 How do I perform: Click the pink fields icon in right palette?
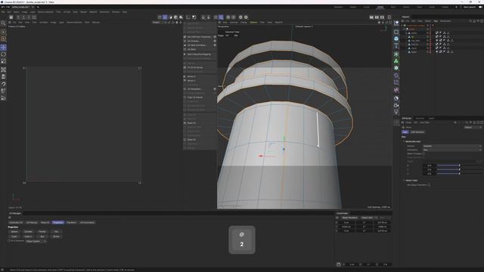(396, 90)
